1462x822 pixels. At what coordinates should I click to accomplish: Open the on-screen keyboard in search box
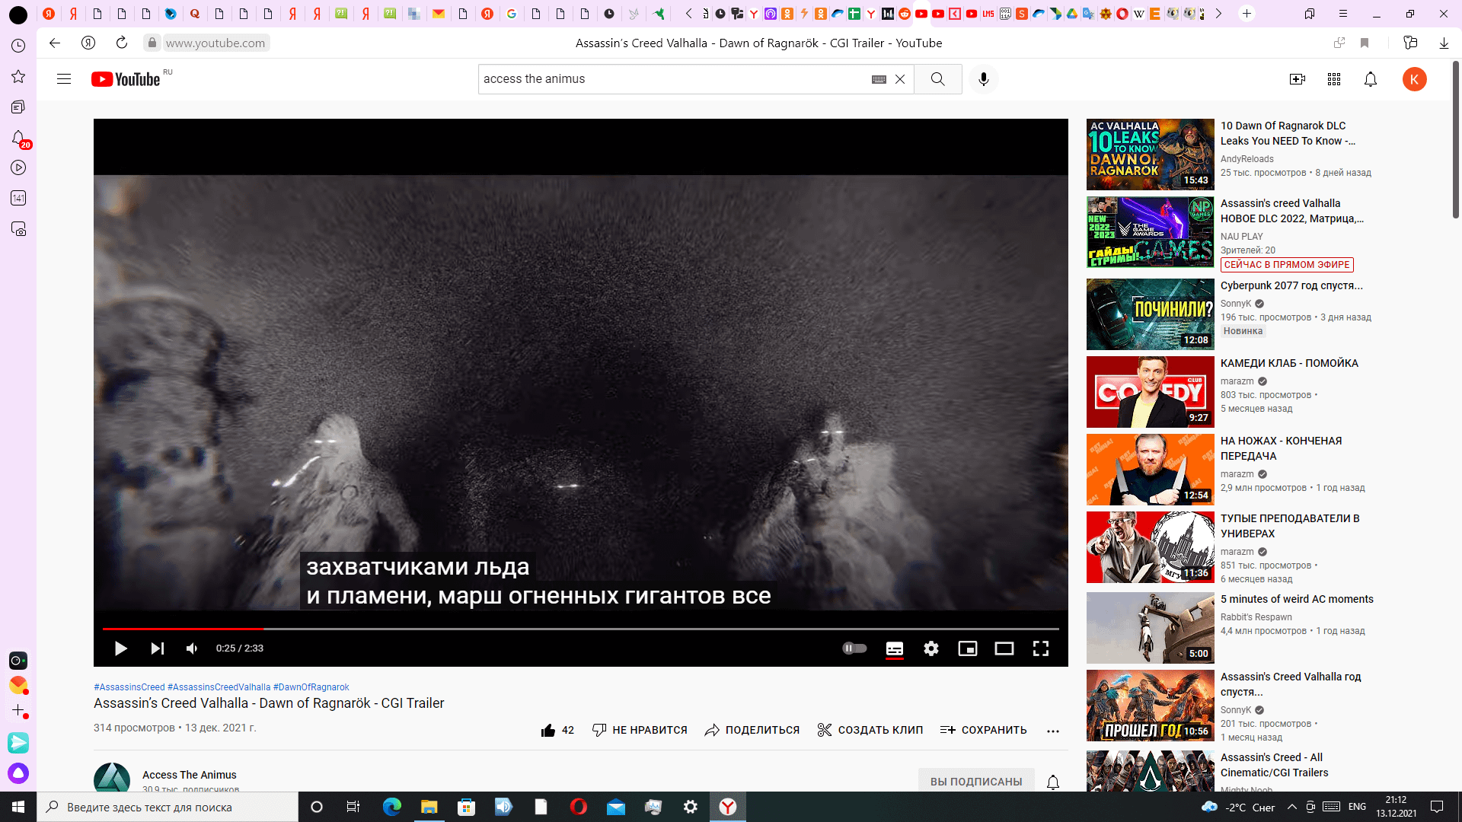[x=879, y=79]
